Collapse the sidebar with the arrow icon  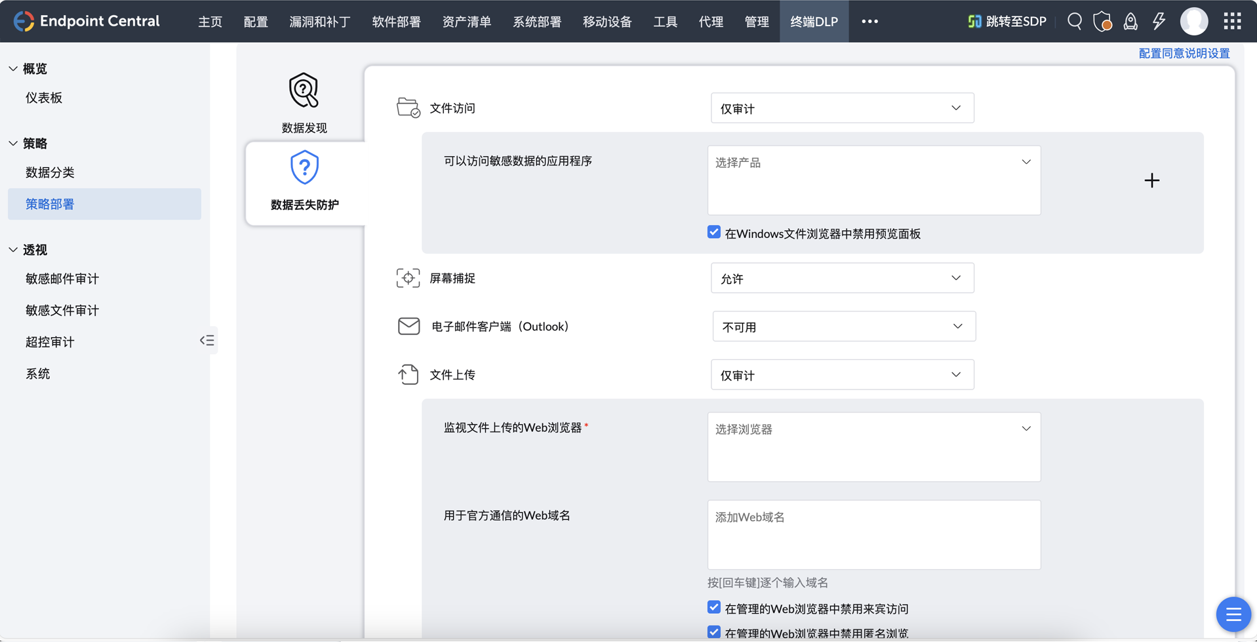207,340
